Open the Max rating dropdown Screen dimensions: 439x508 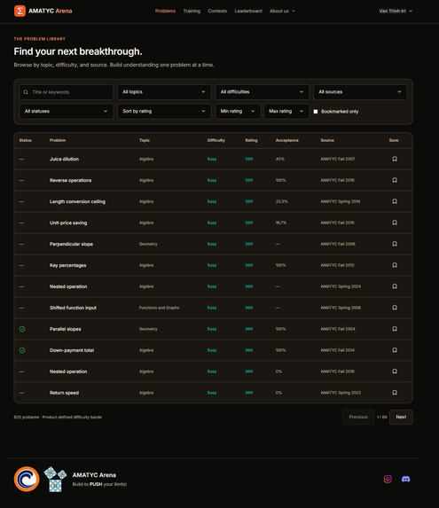pos(286,111)
